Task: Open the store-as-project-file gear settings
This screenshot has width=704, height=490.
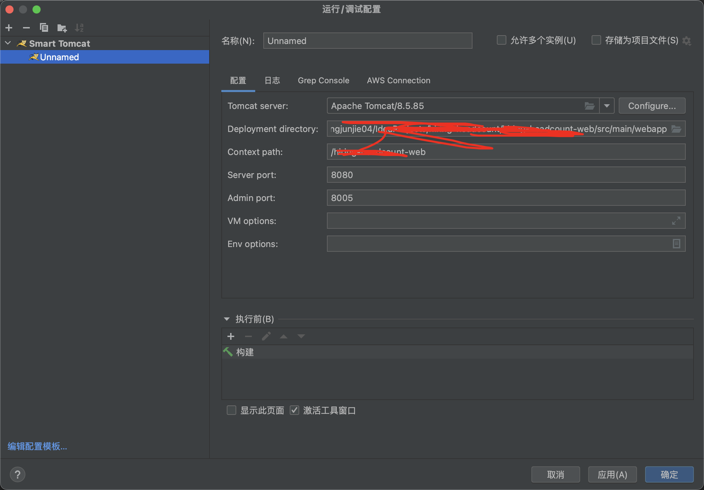Action: 687,41
